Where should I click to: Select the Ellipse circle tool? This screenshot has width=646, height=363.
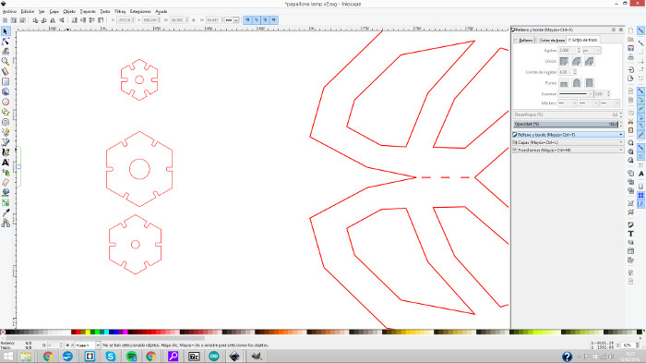[x=6, y=102]
